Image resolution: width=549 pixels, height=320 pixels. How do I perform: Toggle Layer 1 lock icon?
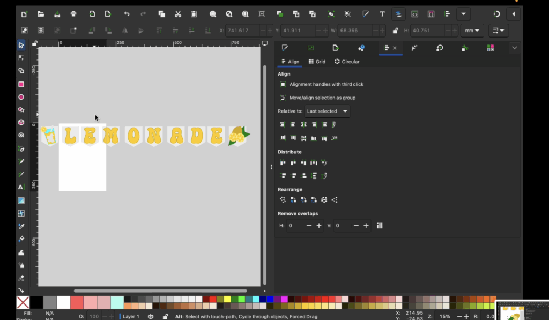click(165, 316)
